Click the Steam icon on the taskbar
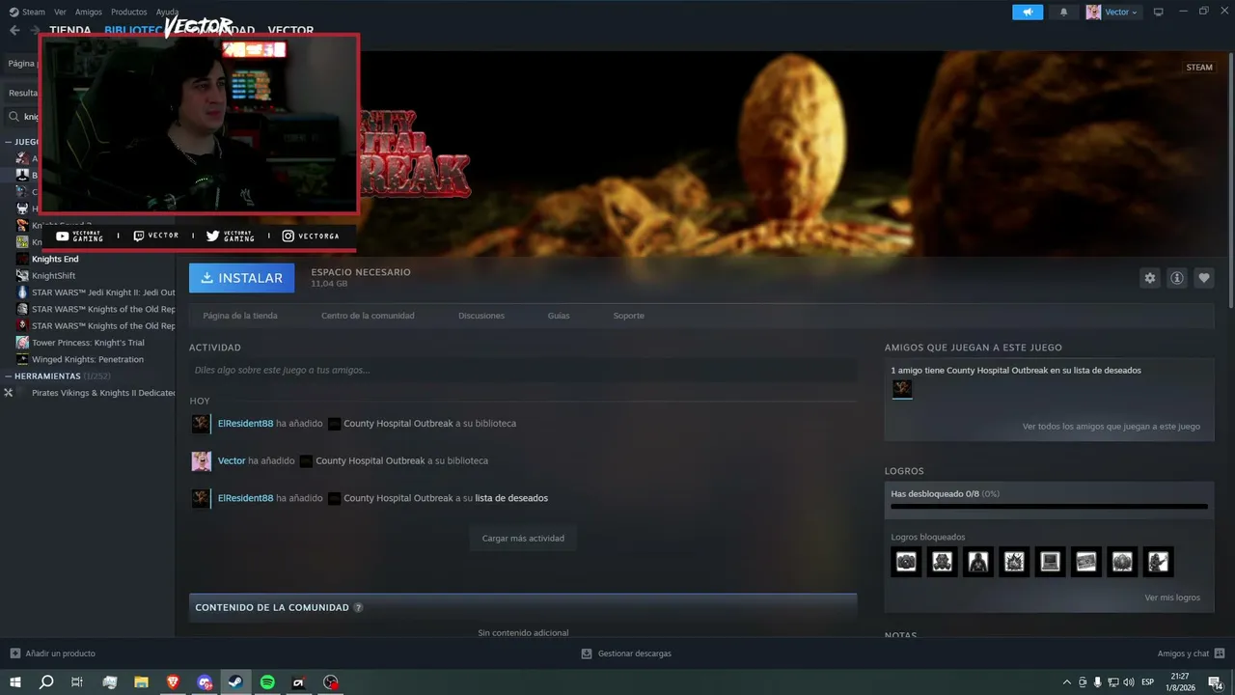The height and width of the screenshot is (695, 1235). pyautogui.click(x=235, y=682)
